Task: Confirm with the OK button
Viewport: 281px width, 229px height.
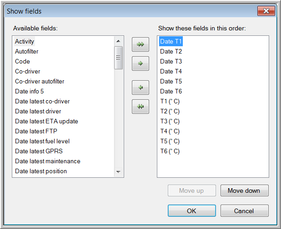Action: pyautogui.click(x=192, y=211)
